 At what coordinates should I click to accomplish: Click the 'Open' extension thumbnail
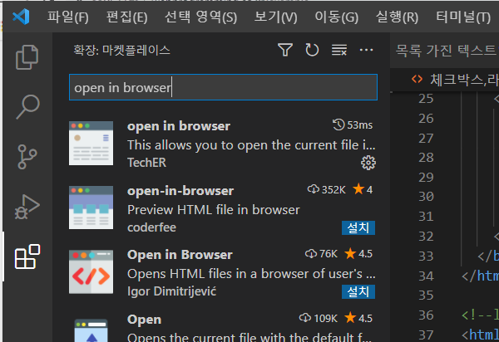click(91, 330)
